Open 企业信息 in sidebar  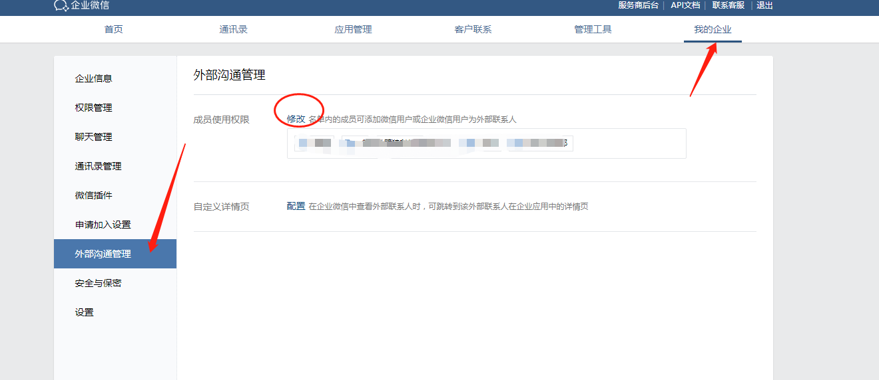115,78
